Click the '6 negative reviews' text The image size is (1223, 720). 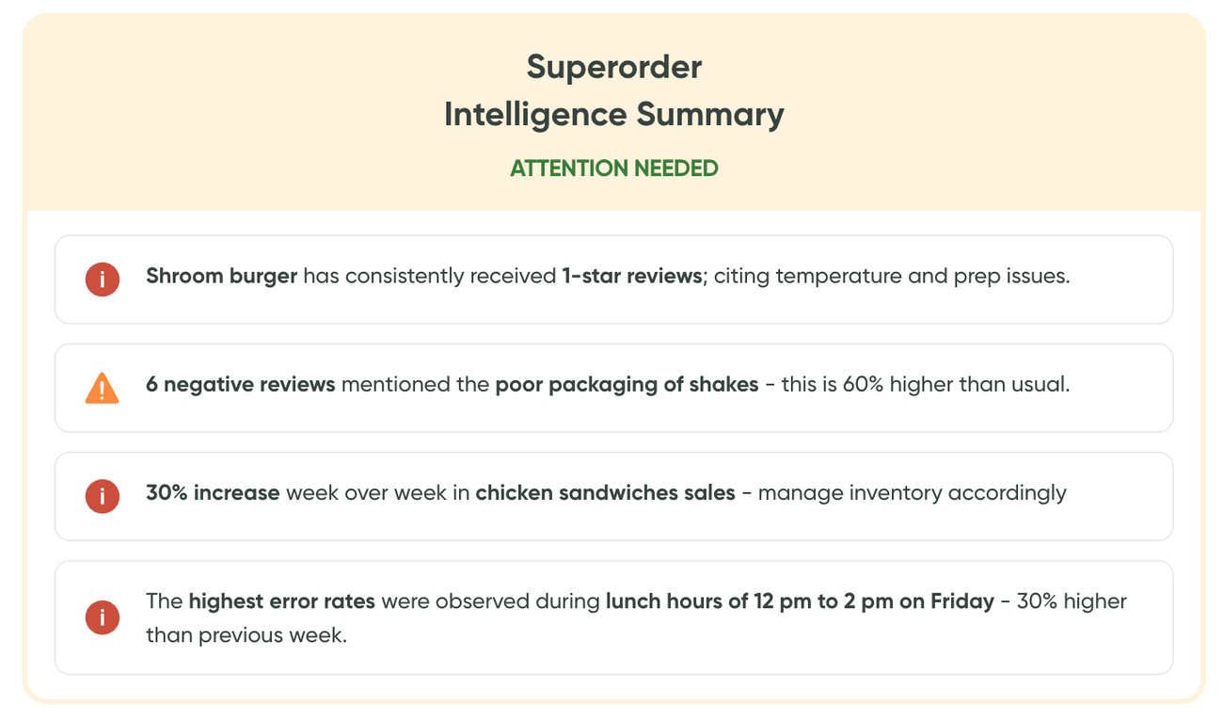coord(240,385)
